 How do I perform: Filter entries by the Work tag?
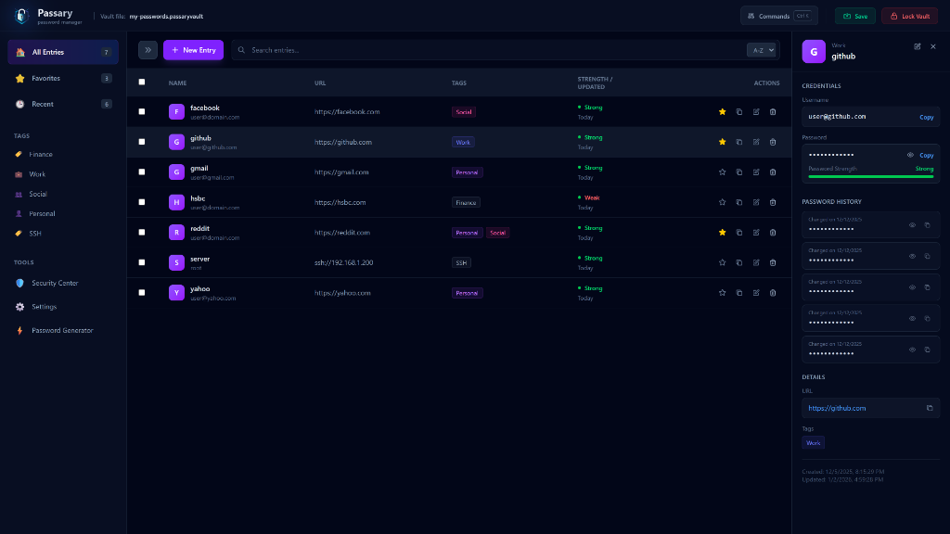(x=37, y=174)
